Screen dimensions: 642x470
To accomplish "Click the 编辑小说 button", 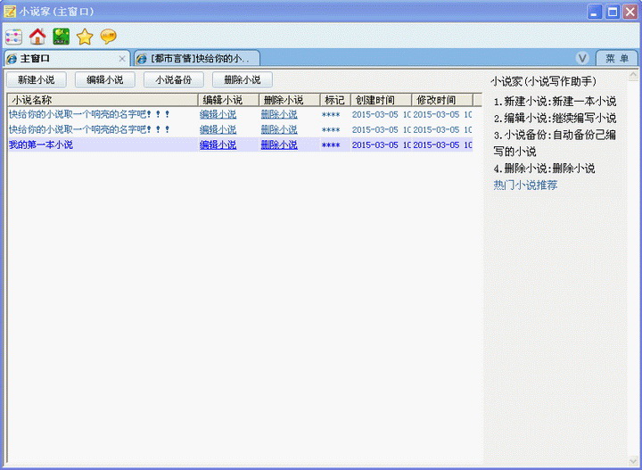I will point(104,80).
